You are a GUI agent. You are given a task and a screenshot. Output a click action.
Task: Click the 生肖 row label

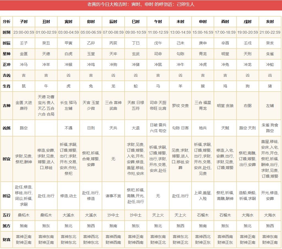coord(6,86)
